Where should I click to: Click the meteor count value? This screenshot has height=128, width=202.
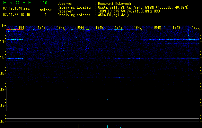coord(45,15)
